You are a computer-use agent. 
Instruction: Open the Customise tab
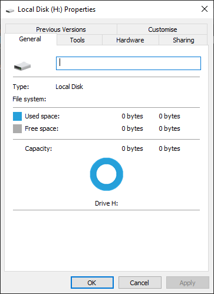[162, 29]
